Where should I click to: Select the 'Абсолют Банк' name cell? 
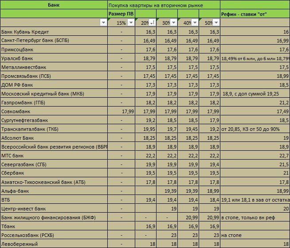(54, 138)
